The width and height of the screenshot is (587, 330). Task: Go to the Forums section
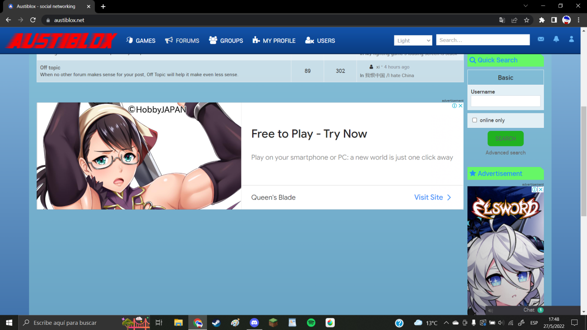[182, 40]
